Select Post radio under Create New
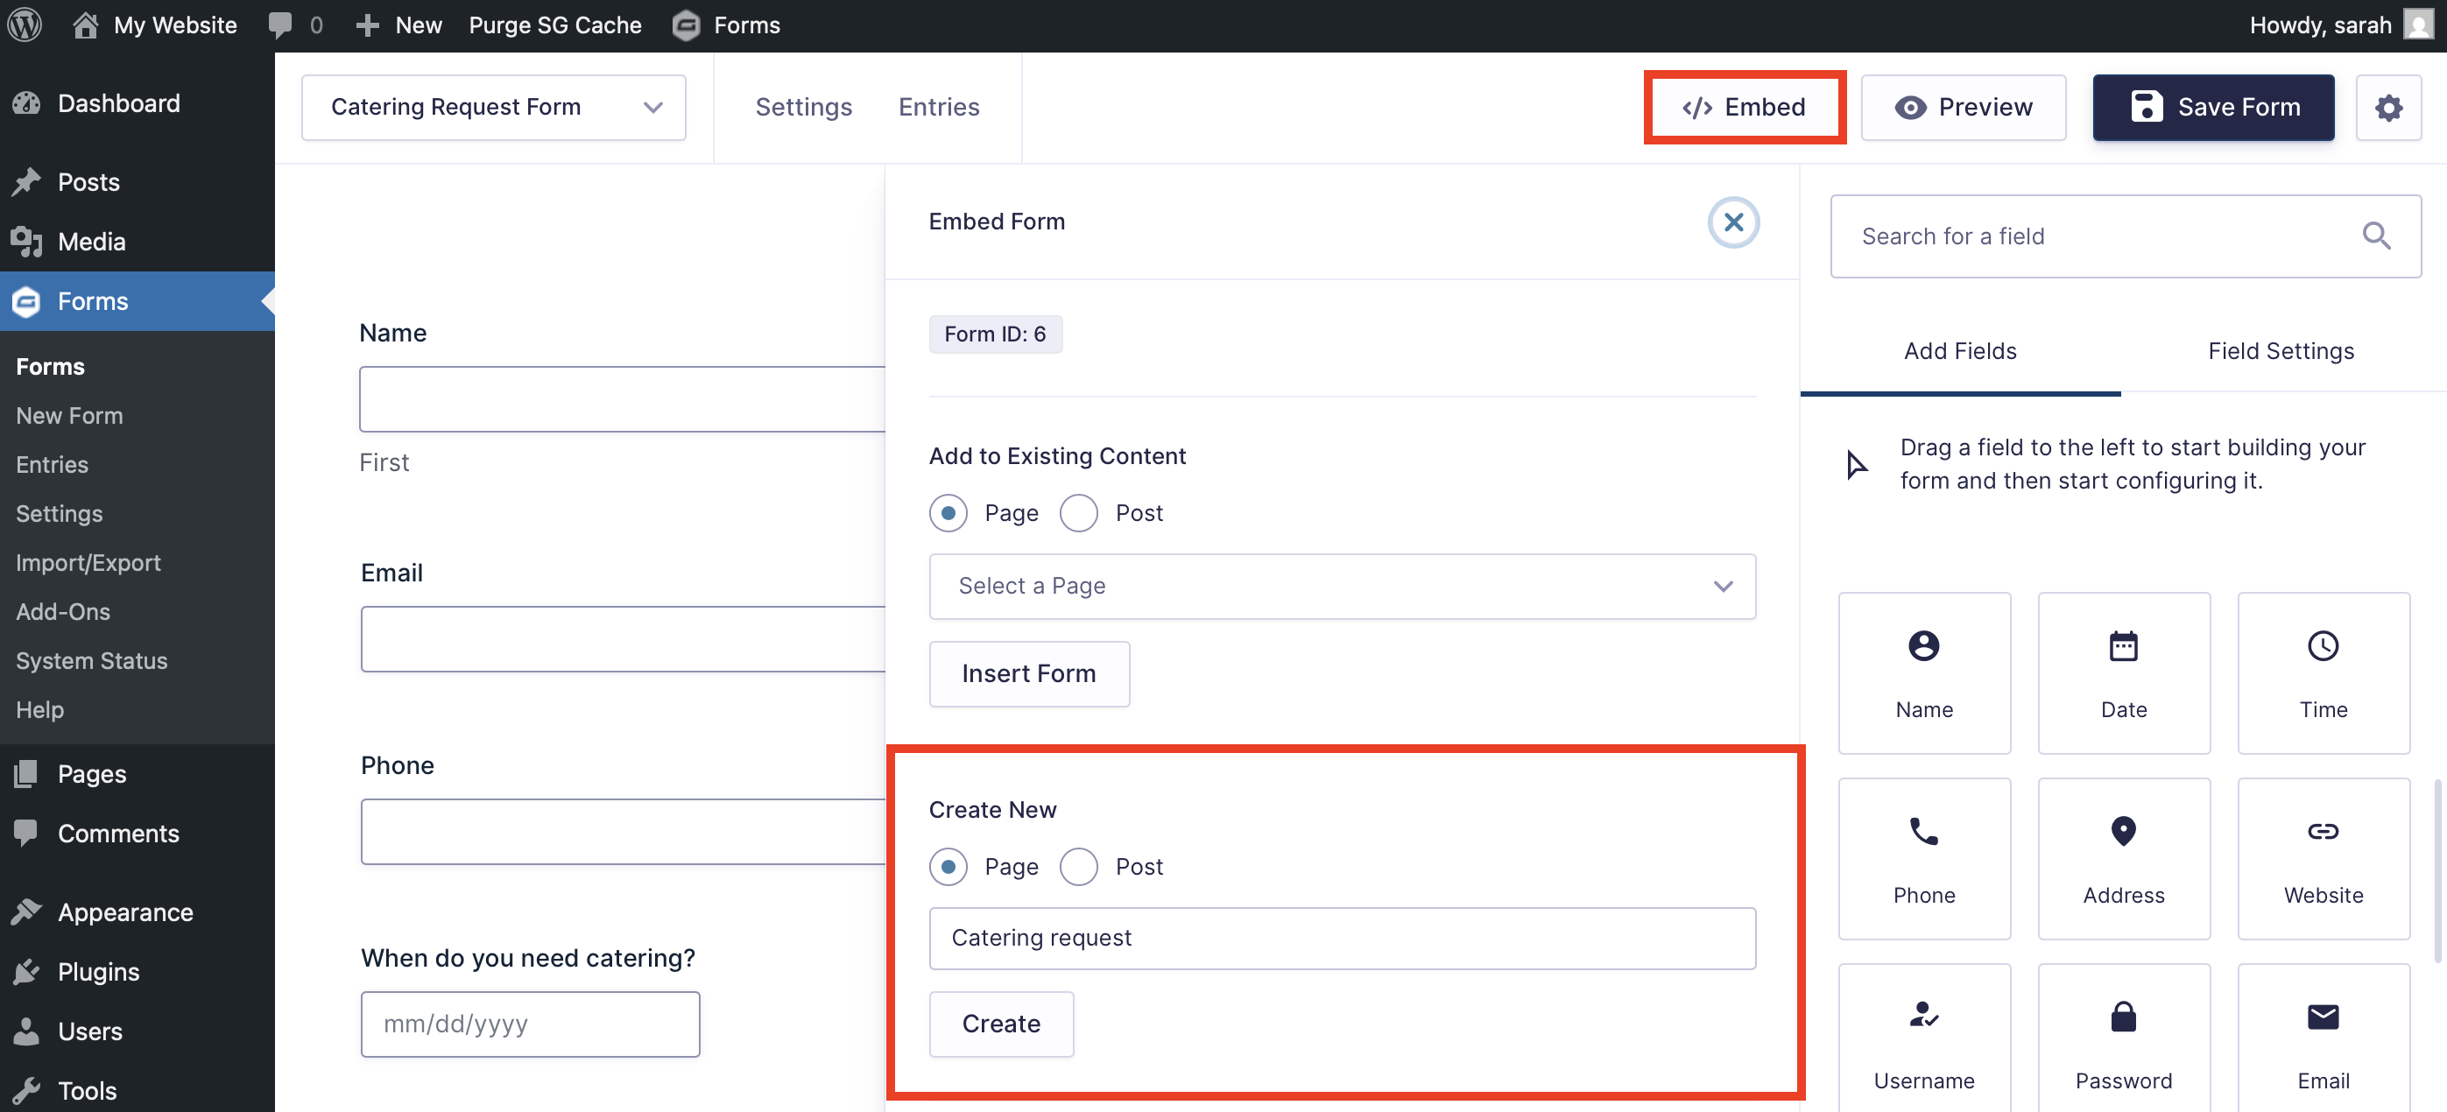This screenshot has width=2447, height=1112. click(1078, 866)
